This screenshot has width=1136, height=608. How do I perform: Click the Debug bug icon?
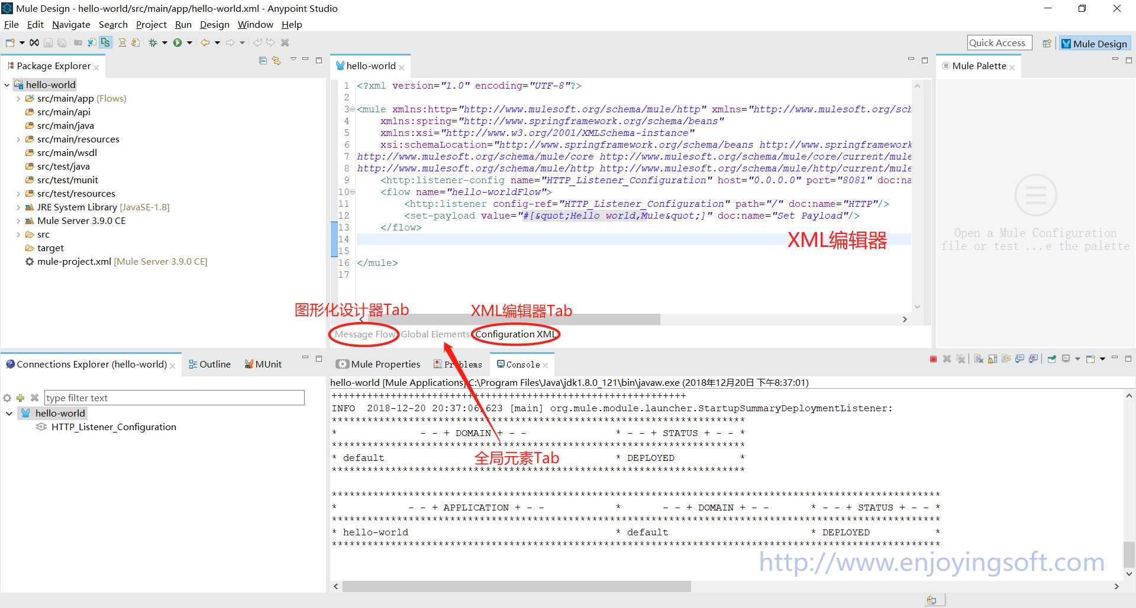click(x=153, y=43)
